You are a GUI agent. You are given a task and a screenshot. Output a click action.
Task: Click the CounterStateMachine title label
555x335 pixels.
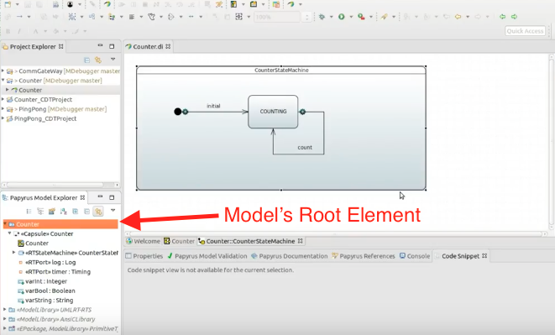[x=281, y=71]
